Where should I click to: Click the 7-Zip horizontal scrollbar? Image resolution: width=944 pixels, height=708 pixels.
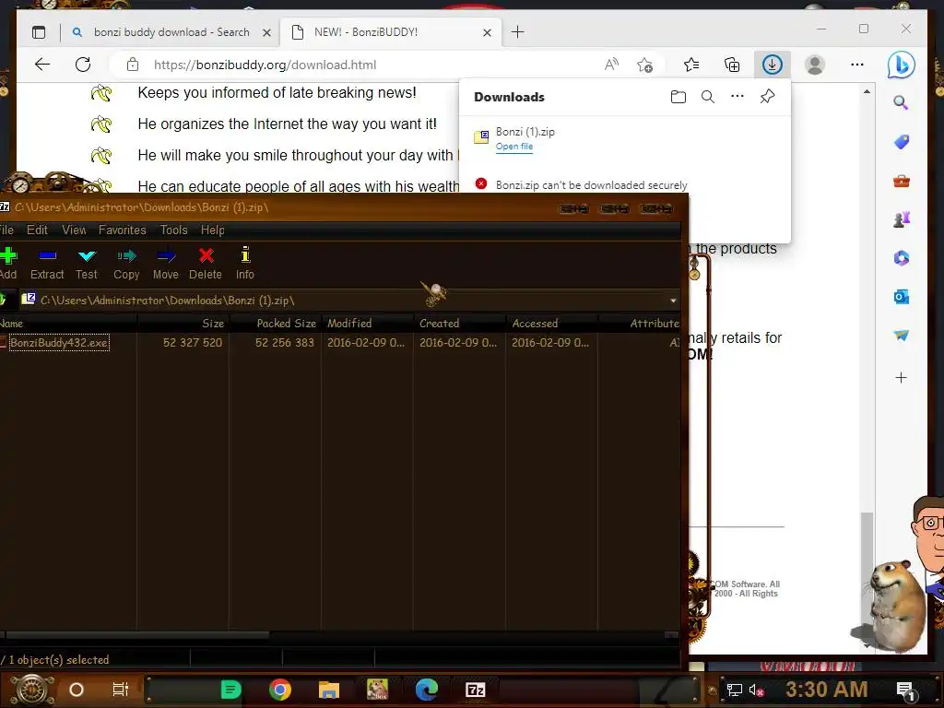137,634
